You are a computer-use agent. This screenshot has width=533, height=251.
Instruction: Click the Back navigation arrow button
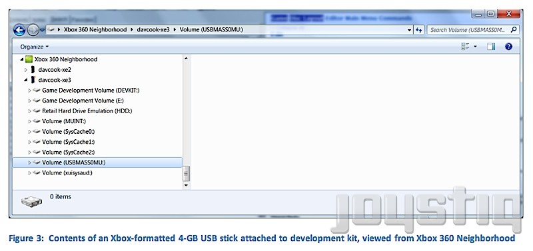point(19,30)
